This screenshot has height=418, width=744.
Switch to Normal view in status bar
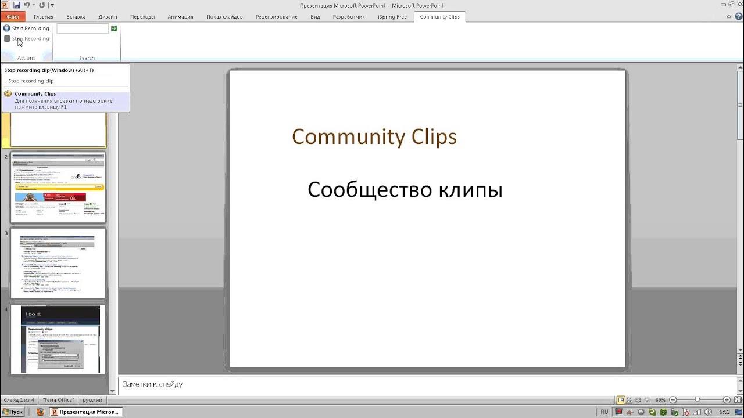(x=621, y=400)
